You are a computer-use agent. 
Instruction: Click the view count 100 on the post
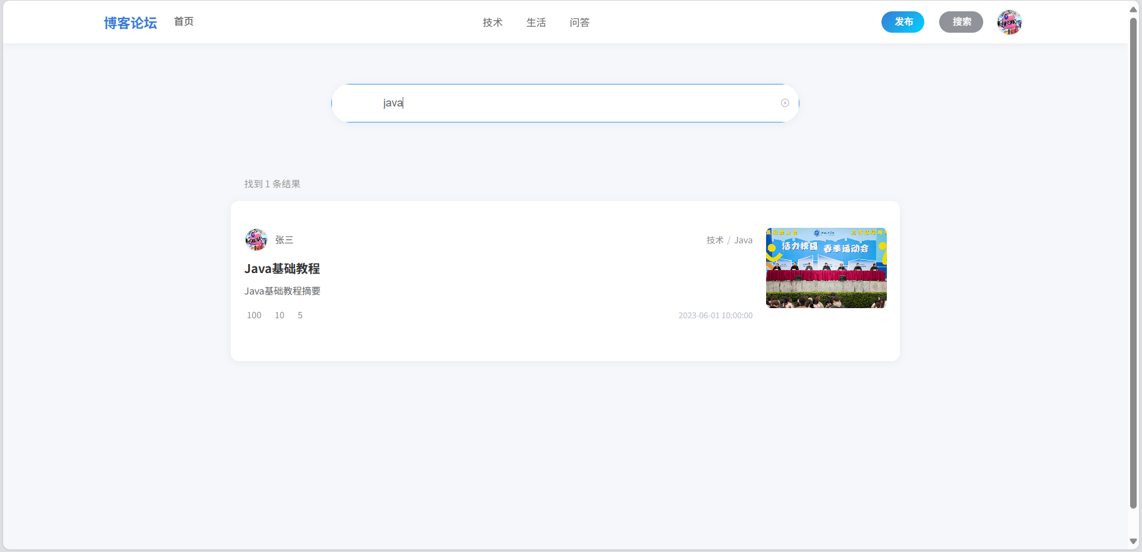(254, 315)
